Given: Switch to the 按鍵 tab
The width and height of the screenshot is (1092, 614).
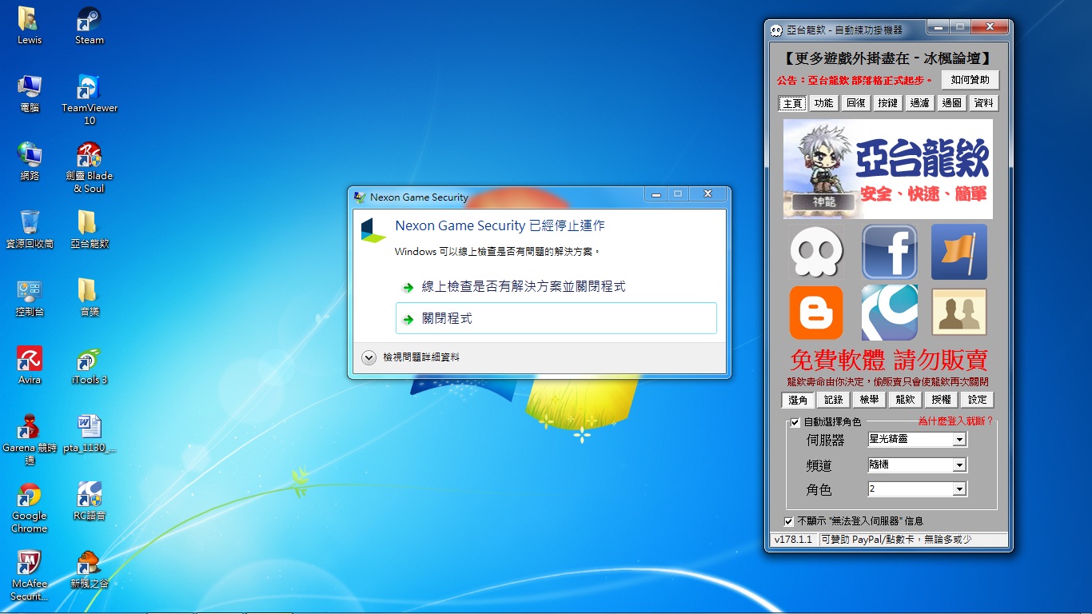Looking at the screenshot, I should (888, 103).
